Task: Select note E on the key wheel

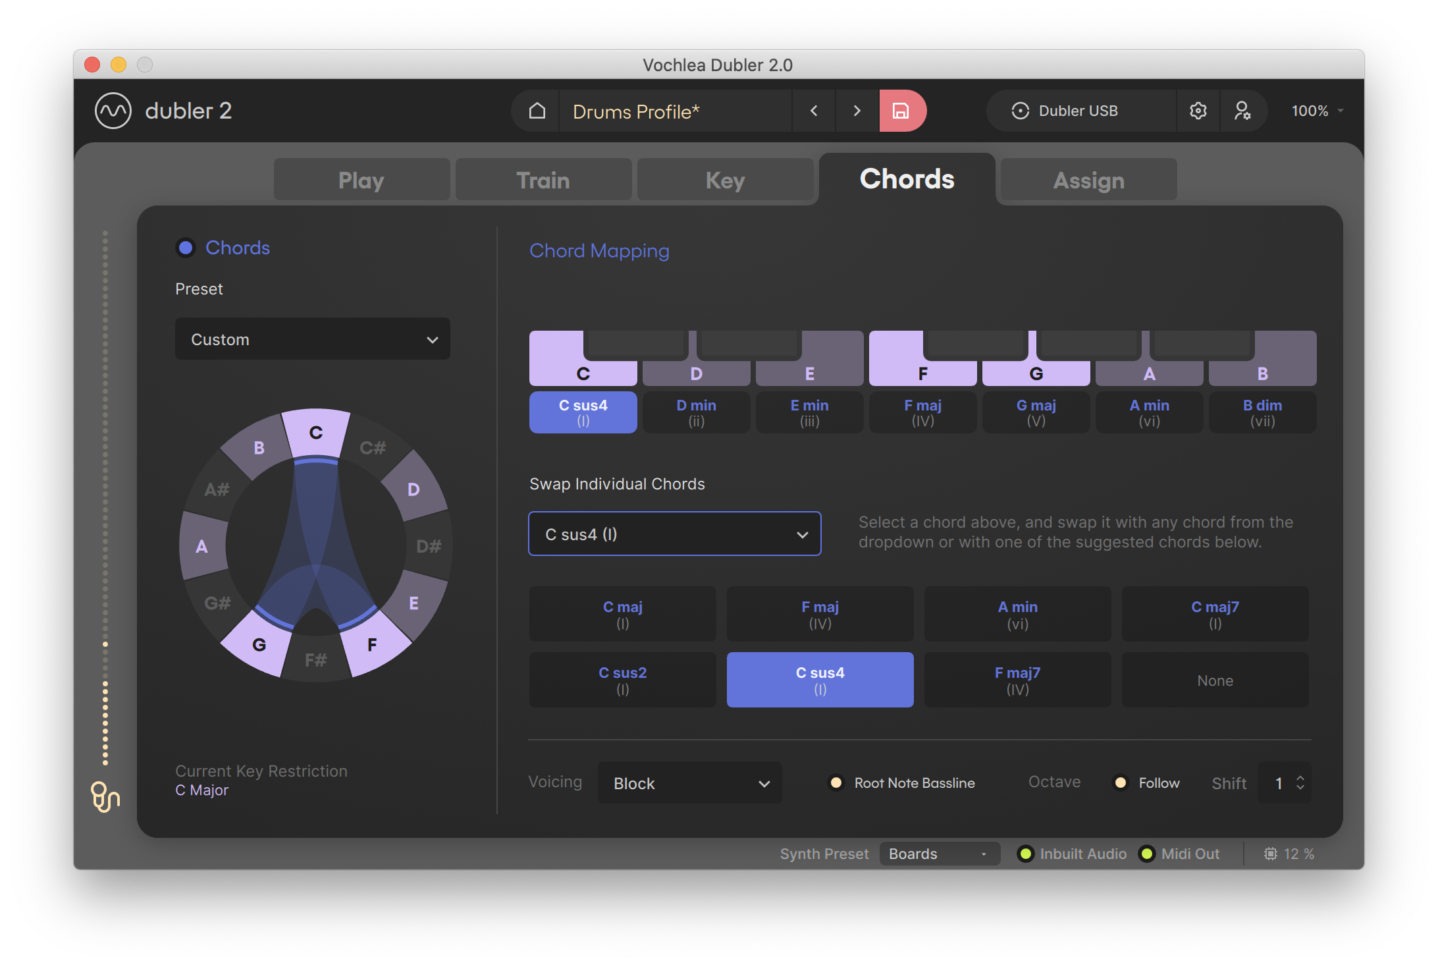Action: point(413,603)
